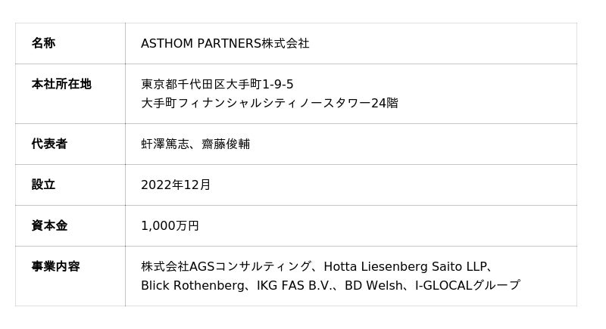Click the 大手町フィナンシャルシティ ノースタワー24階 line
This screenshot has width=606, height=329.
(269, 103)
